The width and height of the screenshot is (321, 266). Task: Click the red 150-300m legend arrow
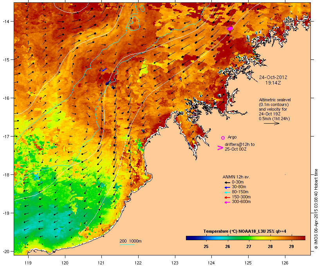tap(227, 198)
